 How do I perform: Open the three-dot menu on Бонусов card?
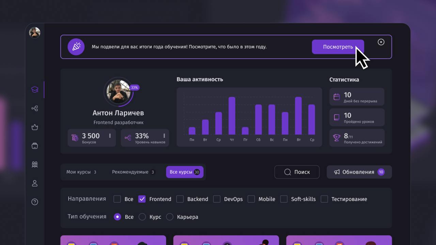110,136
